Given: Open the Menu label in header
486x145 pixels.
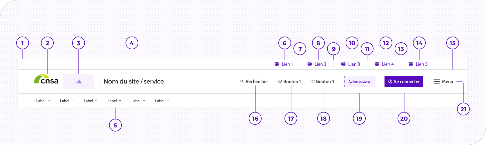Looking at the screenshot, I should pos(447,81).
